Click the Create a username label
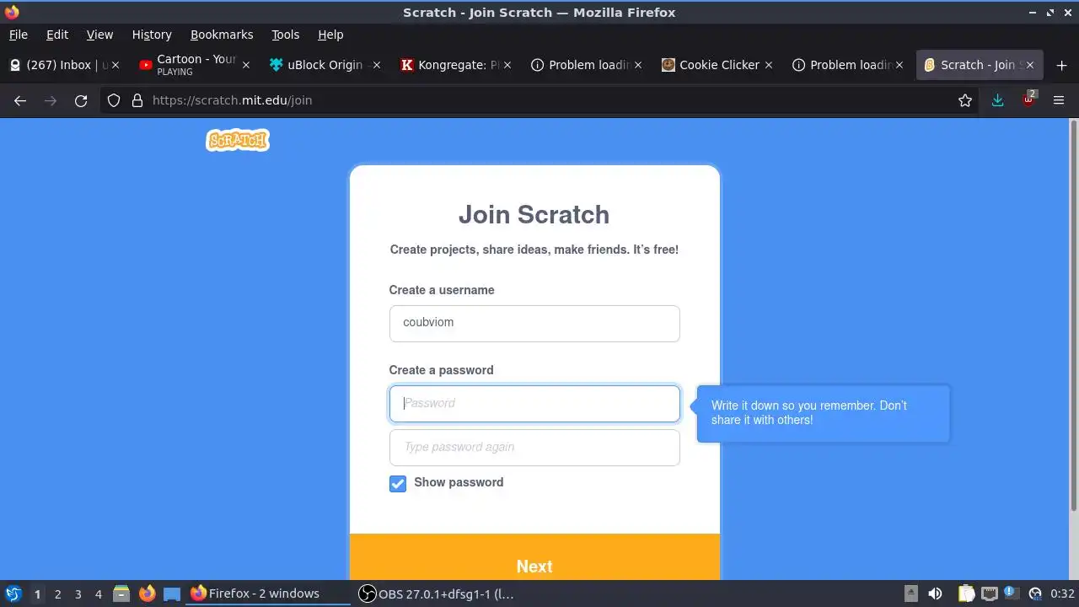The width and height of the screenshot is (1079, 607). pyautogui.click(x=442, y=290)
